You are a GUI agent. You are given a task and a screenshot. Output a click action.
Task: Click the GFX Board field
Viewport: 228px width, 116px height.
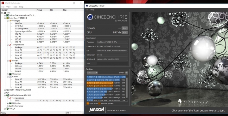pyautogui.click(x=112, y=59)
